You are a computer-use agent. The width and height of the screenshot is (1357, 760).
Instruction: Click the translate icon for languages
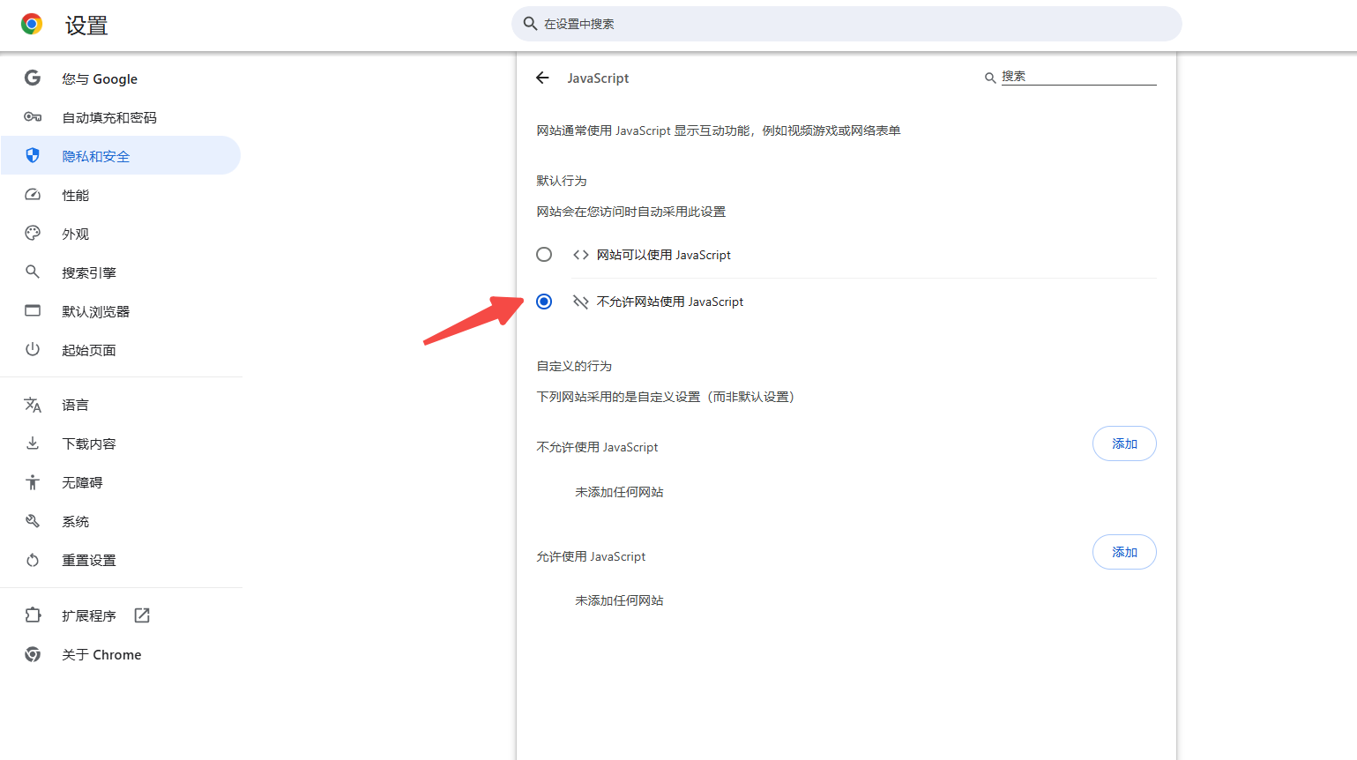click(33, 405)
